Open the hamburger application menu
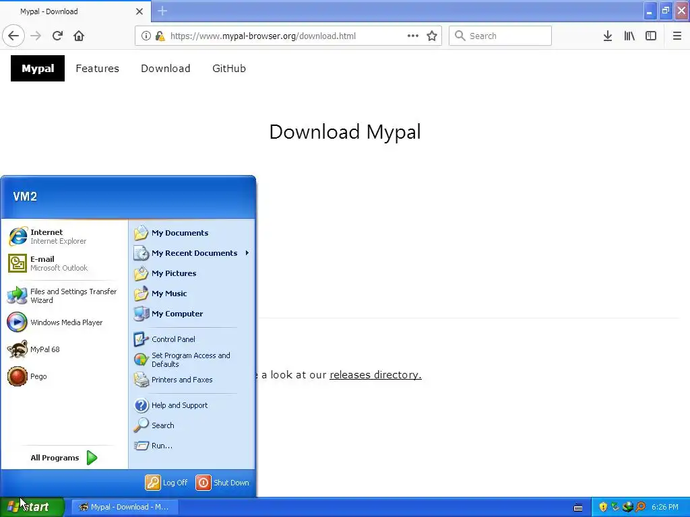The width and height of the screenshot is (690, 517). 677,36
